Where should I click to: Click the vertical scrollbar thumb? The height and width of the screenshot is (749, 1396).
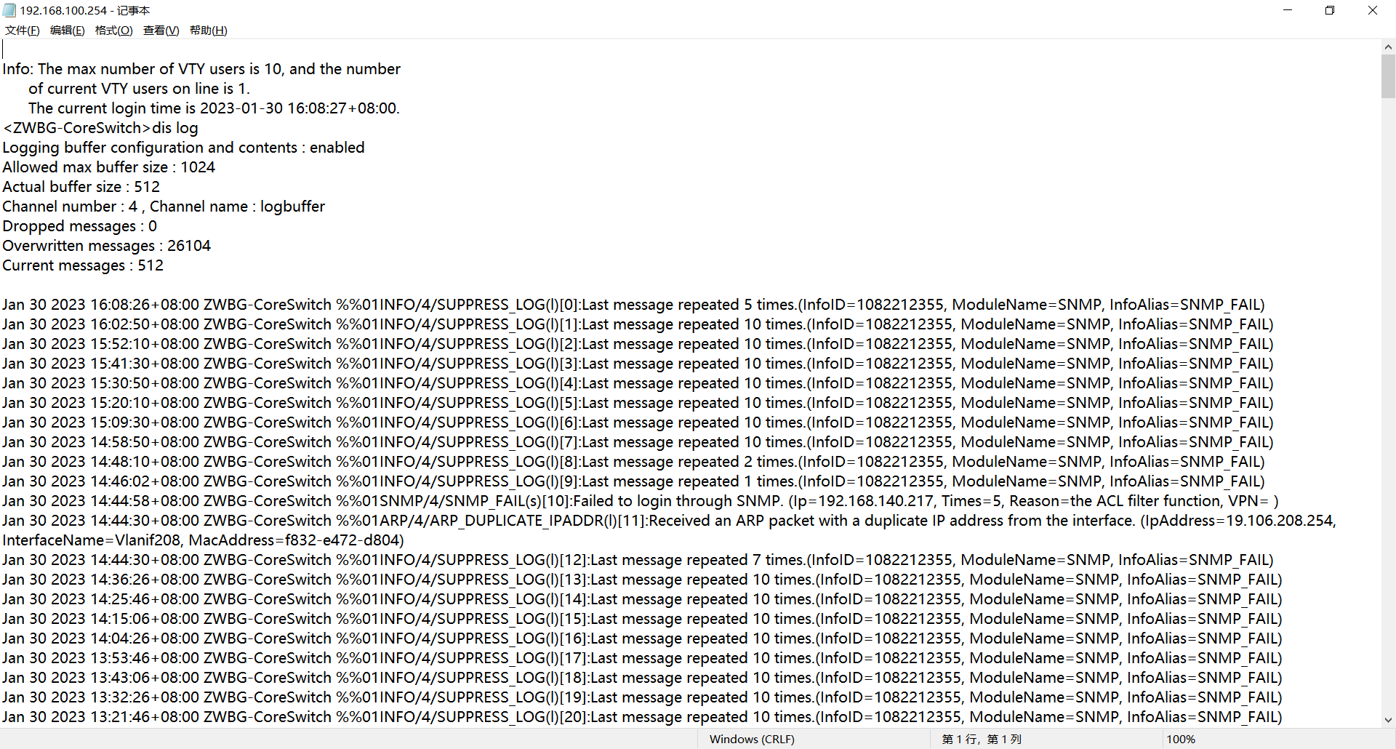coord(1388,76)
